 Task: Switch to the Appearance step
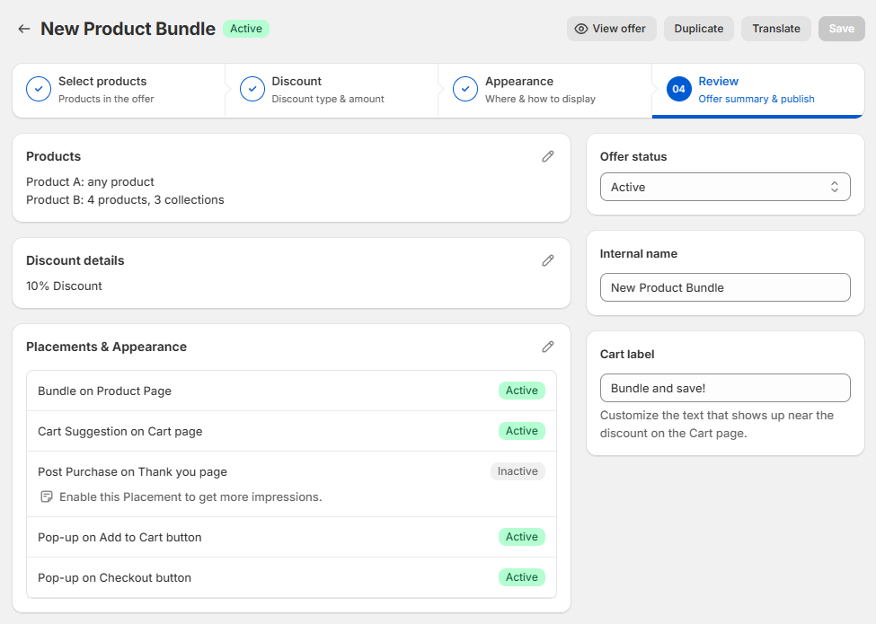pyautogui.click(x=545, y=90)
